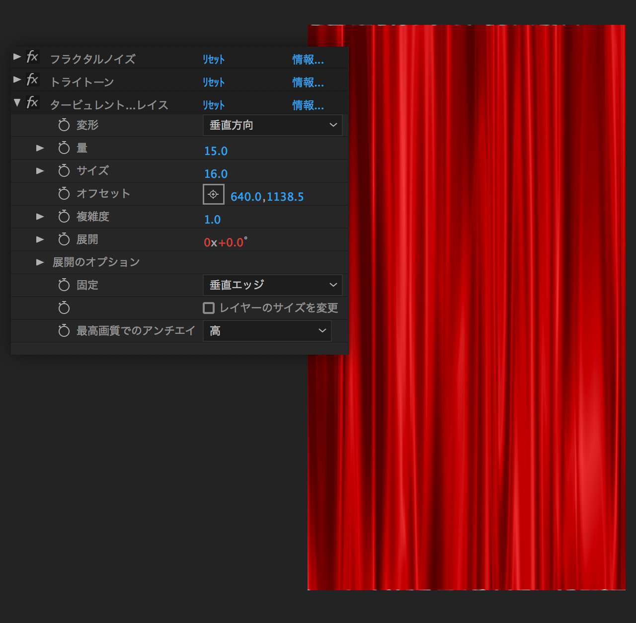The width and height of the screenshot is (636, 623).
Task: Click リセット for フラクタルノイズ
Action: tap(214, 60)
